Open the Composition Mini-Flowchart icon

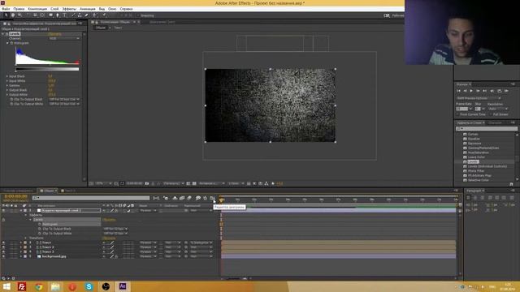[x=156, y=198]
